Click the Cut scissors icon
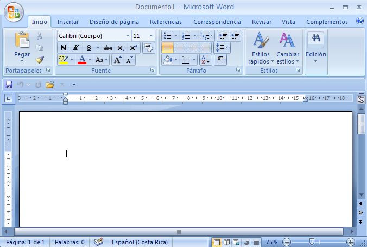This screenshot has width=367, height=247. 39,36
